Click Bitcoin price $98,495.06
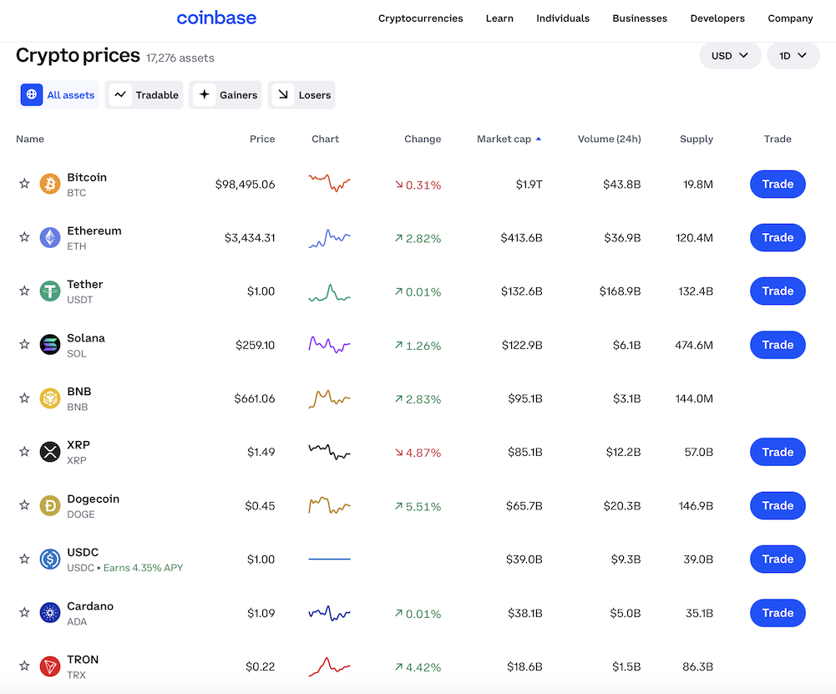Viewport: 836px width, 694px height. pyautogui.click(x=246, y=184)
